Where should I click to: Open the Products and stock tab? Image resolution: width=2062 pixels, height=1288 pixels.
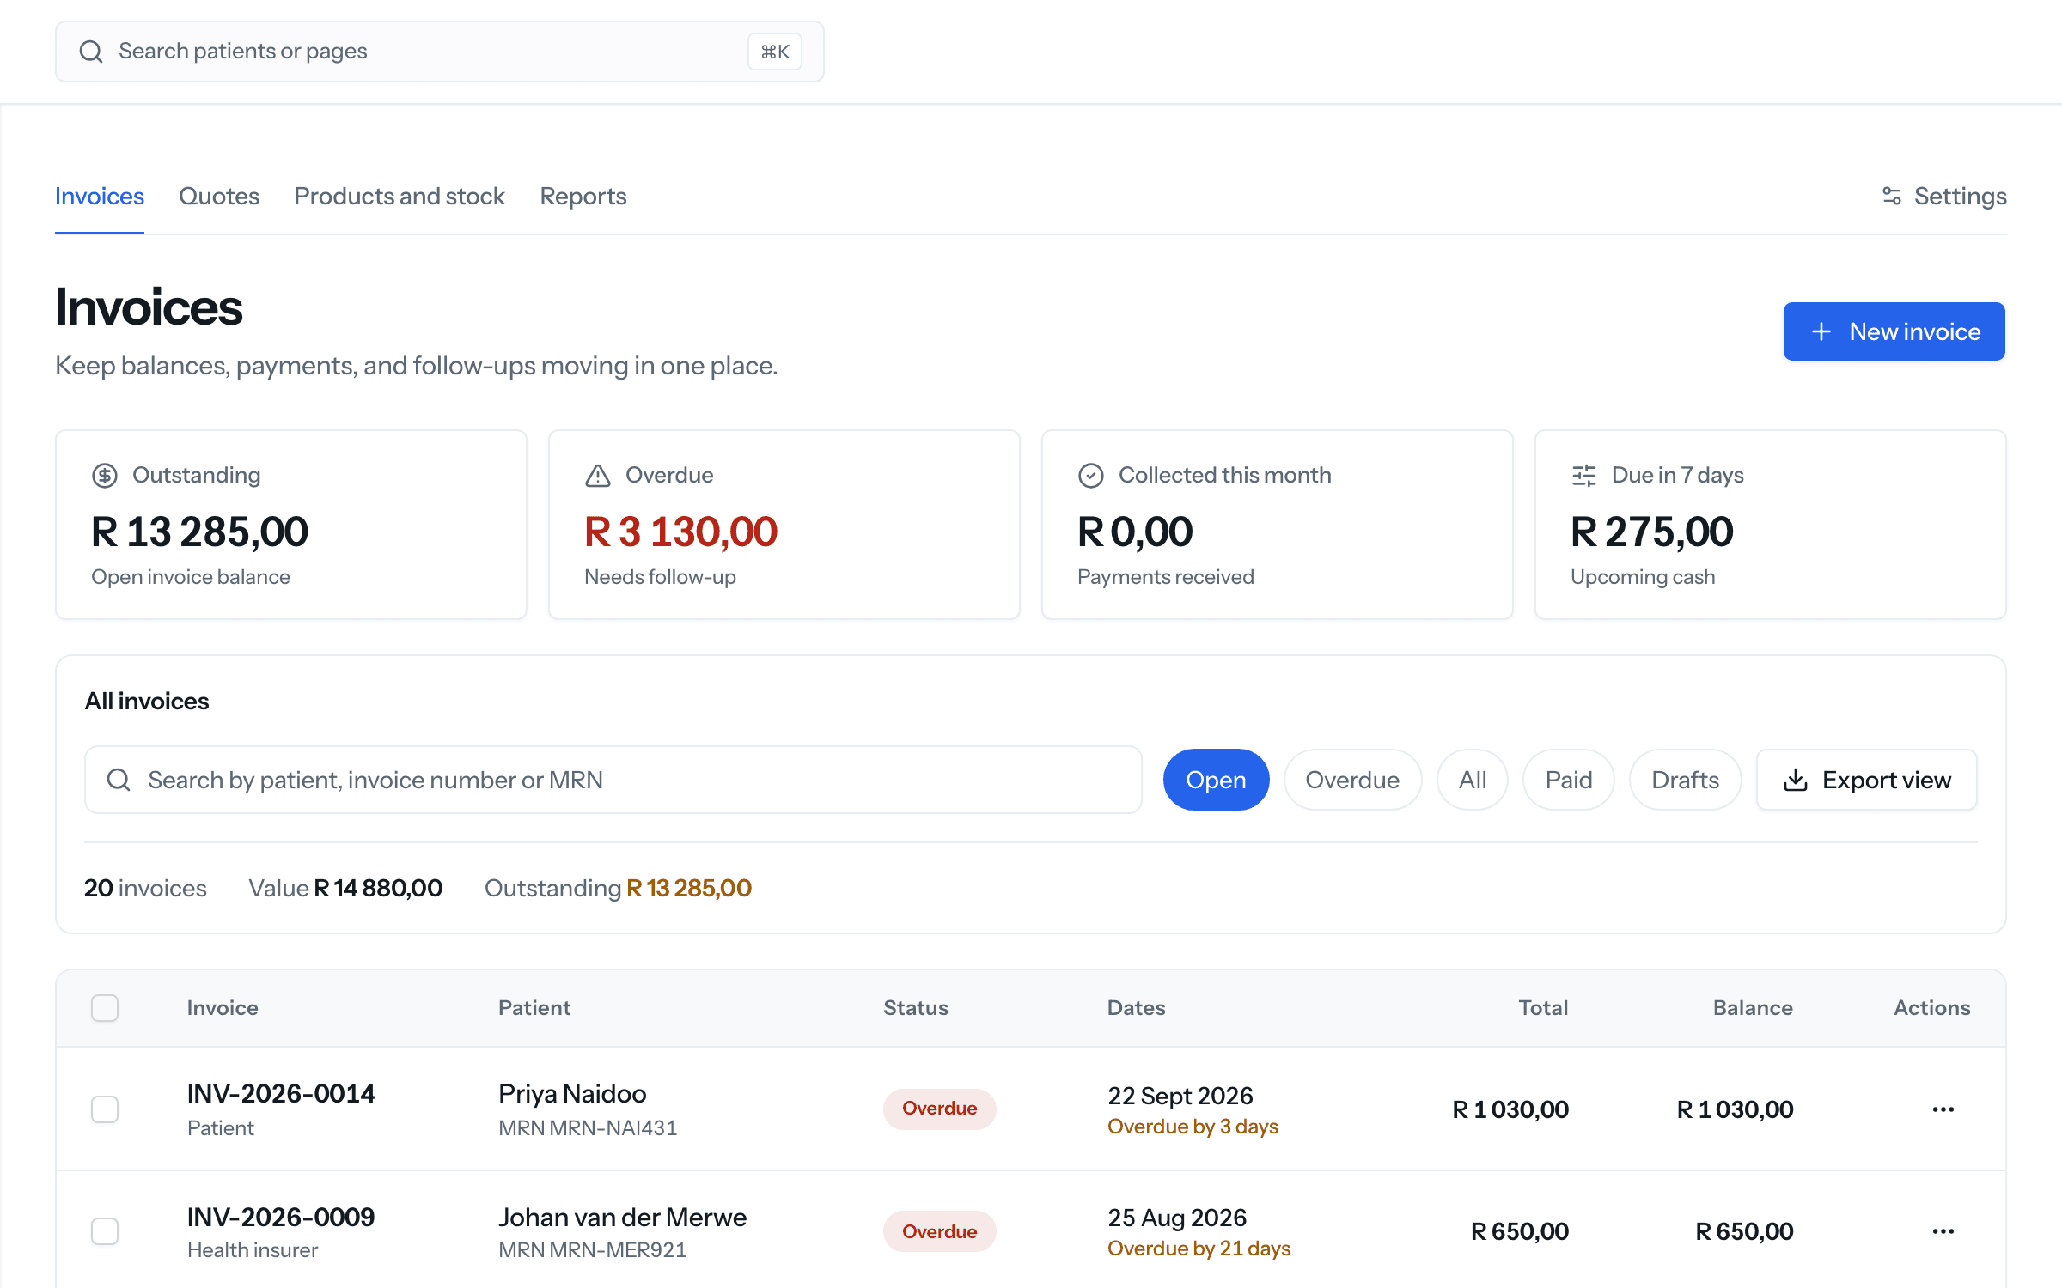pos(400,196)
